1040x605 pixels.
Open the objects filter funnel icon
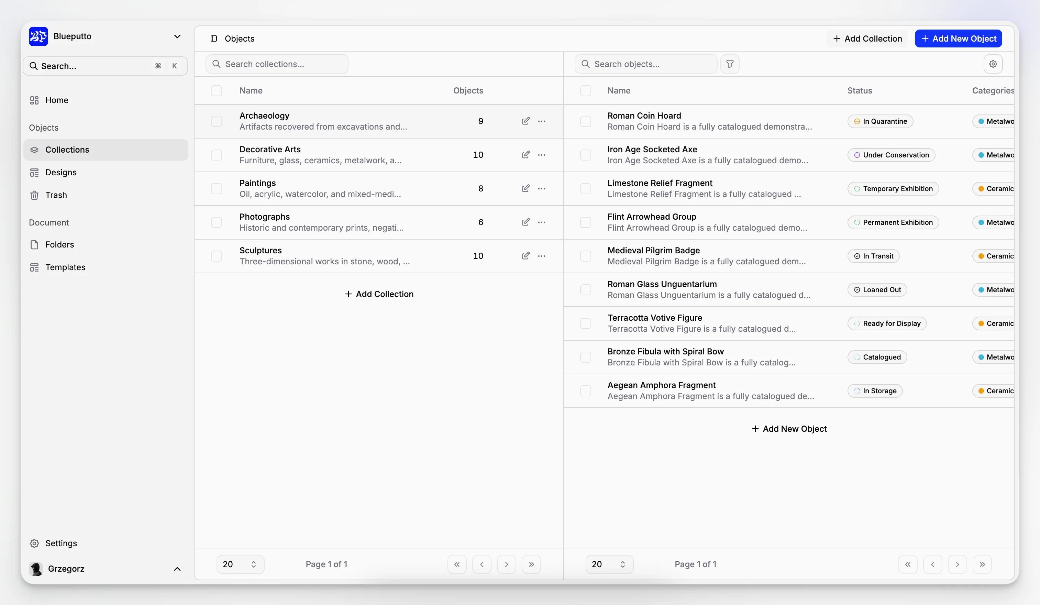(730, 64)
